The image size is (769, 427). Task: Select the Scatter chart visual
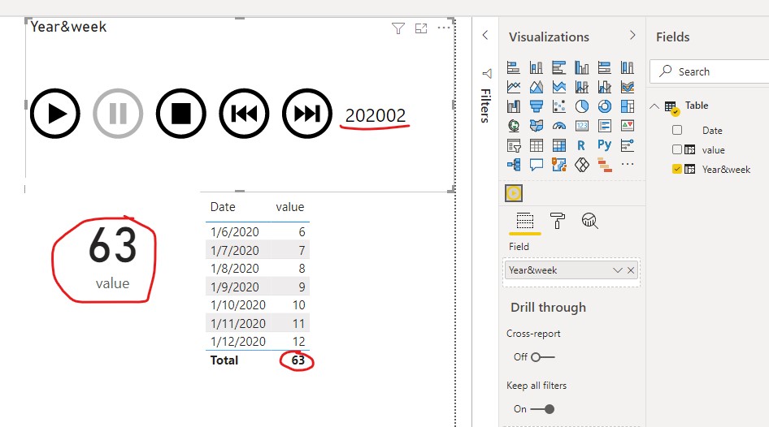pos(558,106)
